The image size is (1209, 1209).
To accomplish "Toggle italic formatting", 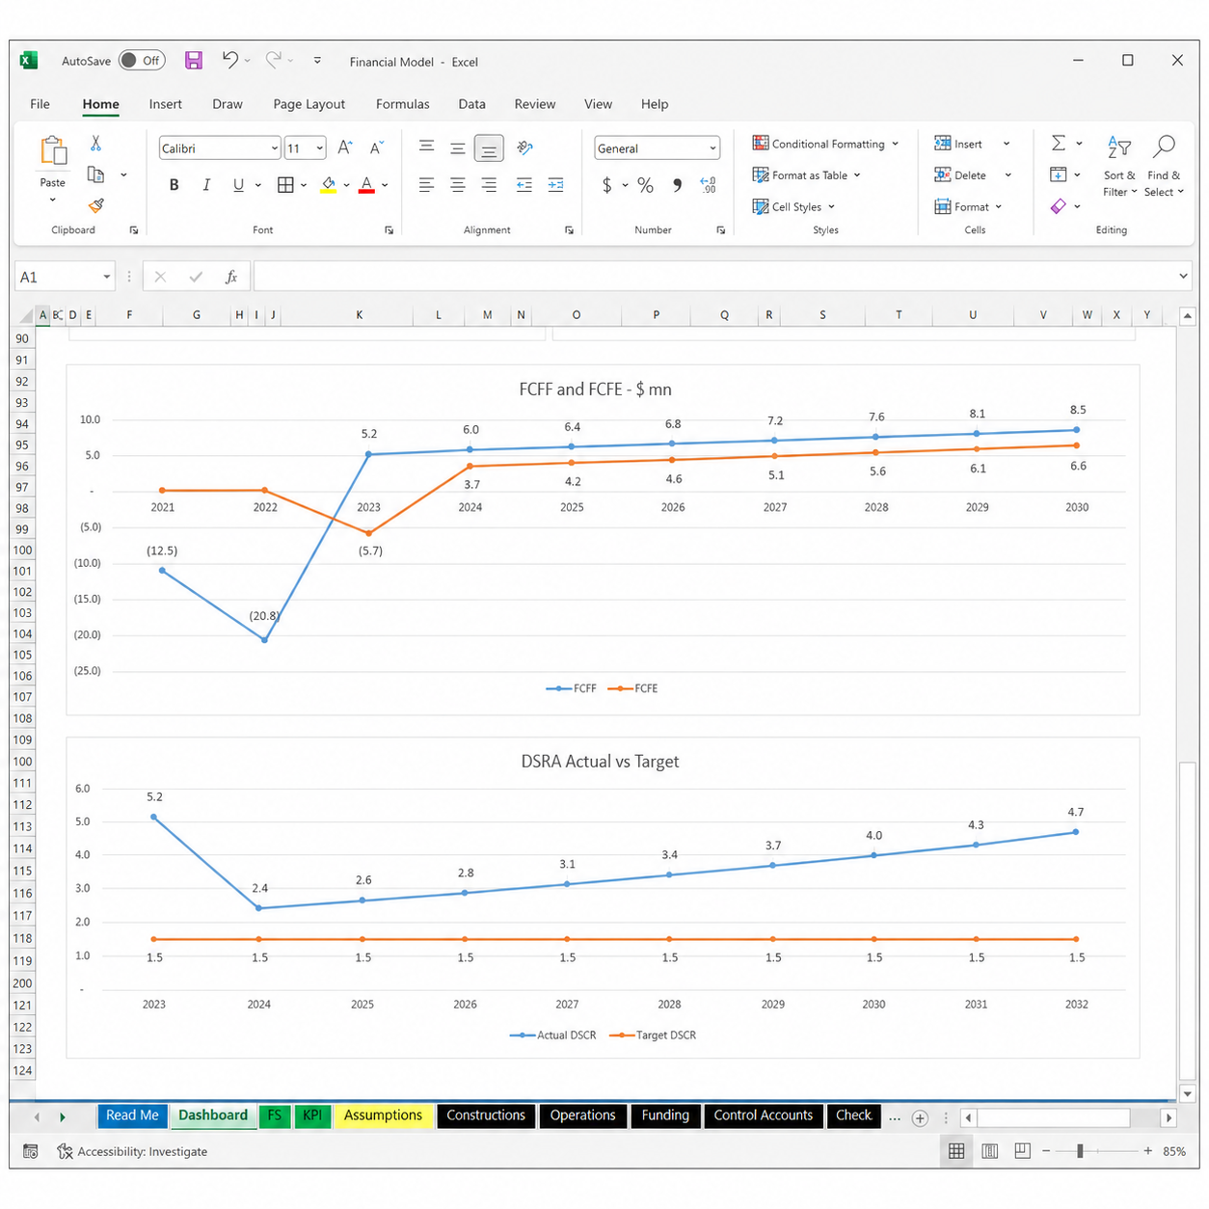I will [206, 185].
